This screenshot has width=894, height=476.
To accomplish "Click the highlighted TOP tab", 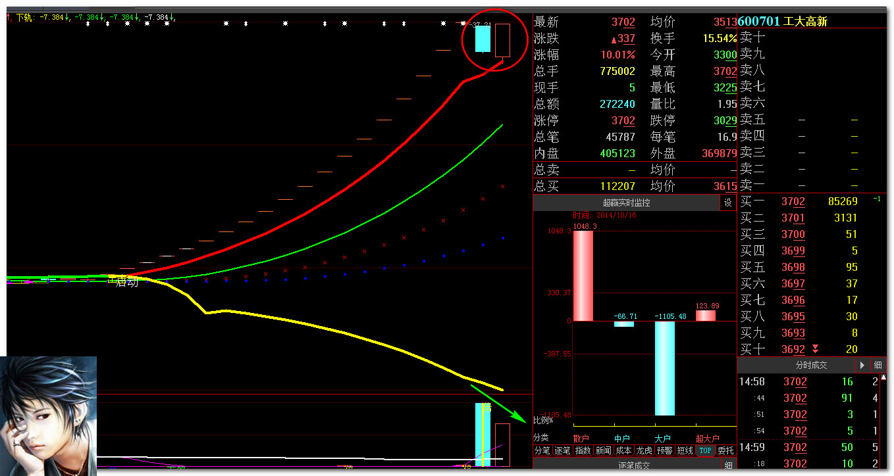I will click(705, 451).
